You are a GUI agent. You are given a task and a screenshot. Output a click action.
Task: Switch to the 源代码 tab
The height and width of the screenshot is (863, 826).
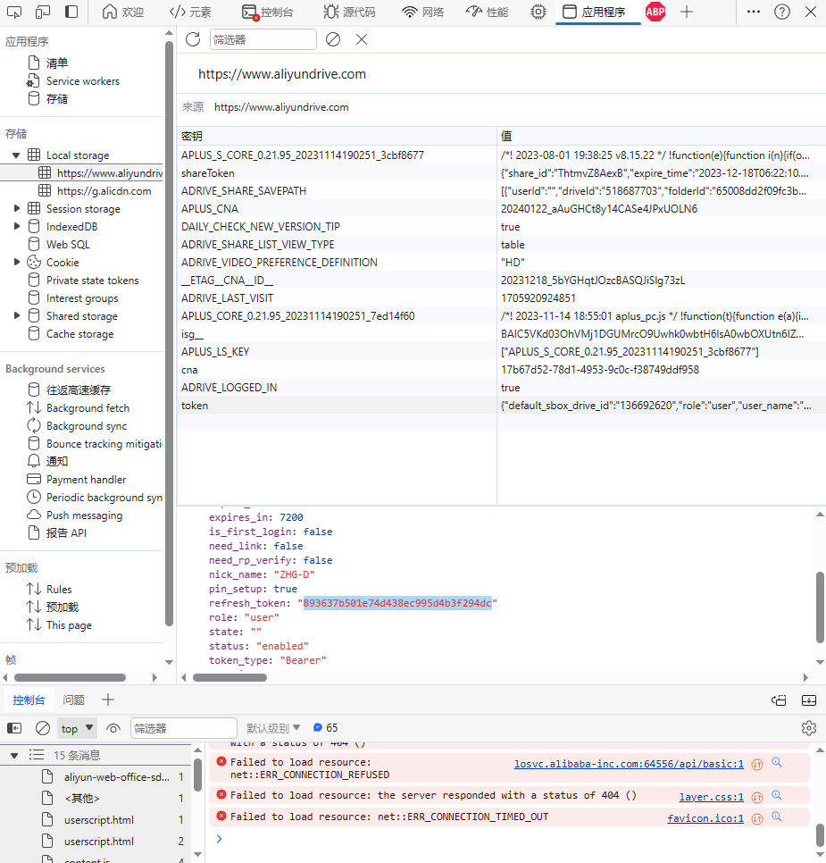[x=349, y=13]
